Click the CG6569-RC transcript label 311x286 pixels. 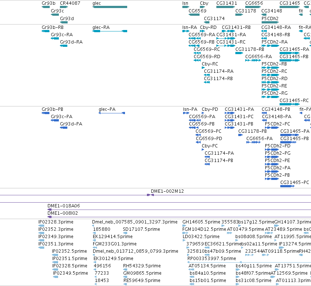(207, 49)
